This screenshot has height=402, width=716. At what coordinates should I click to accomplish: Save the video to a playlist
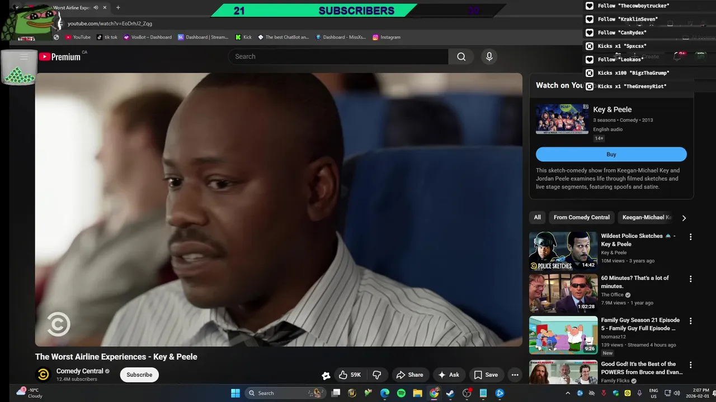pos(486,375)
